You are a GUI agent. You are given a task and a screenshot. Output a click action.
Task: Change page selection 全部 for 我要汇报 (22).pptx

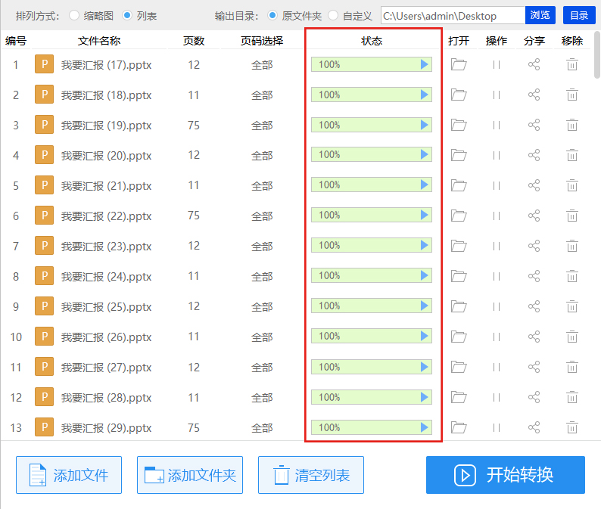tap(262, 216)
